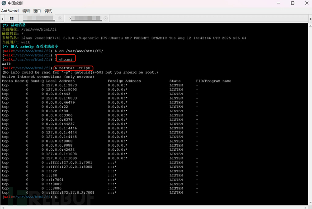
Task: Click the 'PID/Program name' column header
Action: 213,81
